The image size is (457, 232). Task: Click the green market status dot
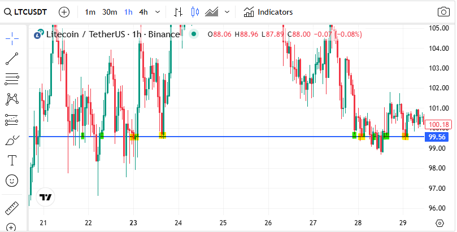(x=194, y=34)
